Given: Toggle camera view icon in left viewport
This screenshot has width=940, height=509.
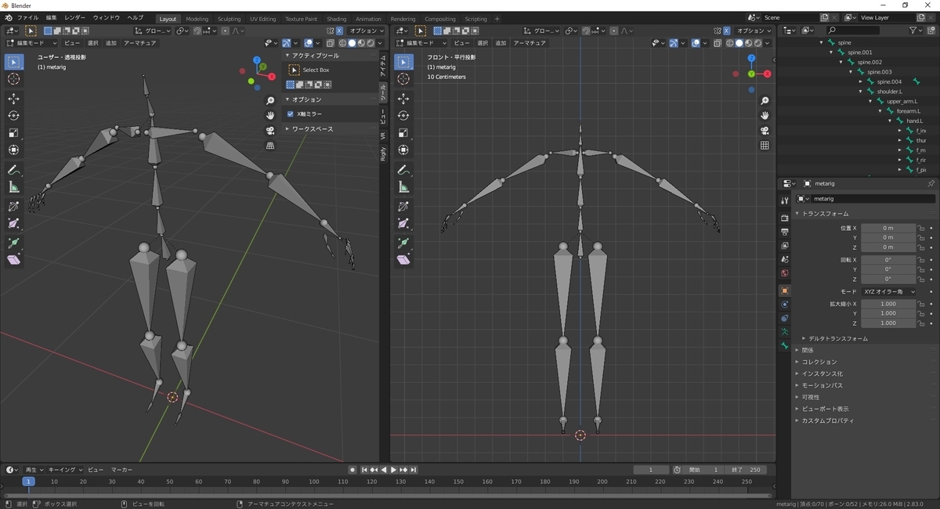Looking at the screenshot, I should point(270,131).
